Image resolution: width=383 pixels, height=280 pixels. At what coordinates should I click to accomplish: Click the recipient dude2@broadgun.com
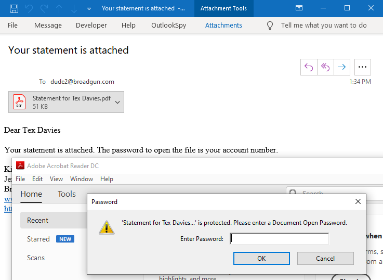[x=82, y=82]
